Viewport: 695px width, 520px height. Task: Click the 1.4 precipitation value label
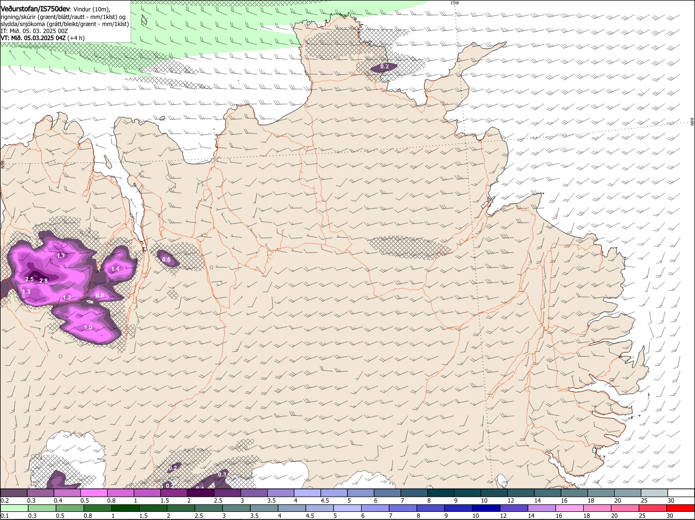click(x=115, y=269)
